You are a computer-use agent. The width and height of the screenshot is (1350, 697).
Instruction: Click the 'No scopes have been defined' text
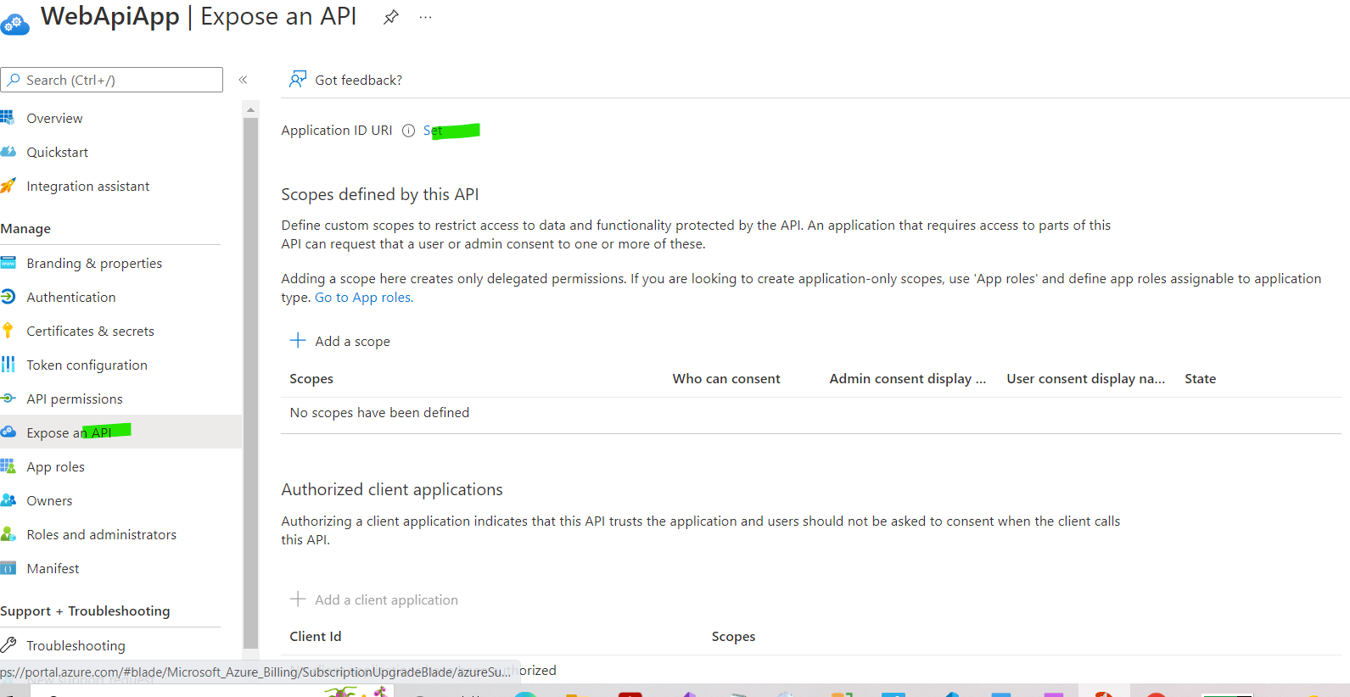379,413
